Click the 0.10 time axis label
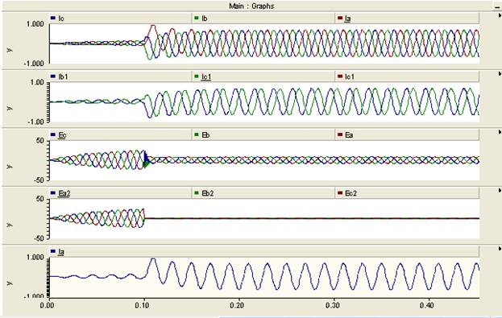Viewport: 502px width, 318px height. [x=143, y=305]
